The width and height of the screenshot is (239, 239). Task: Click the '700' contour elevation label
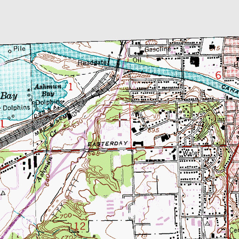[x=66, y=216]
